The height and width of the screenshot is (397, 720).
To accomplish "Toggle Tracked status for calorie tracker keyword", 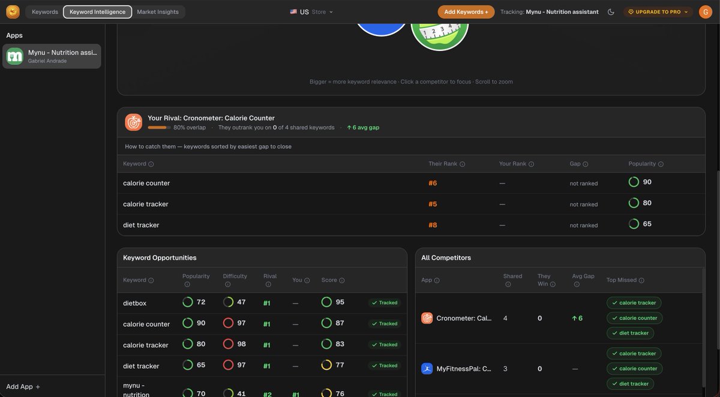I will tap(384, 345).
